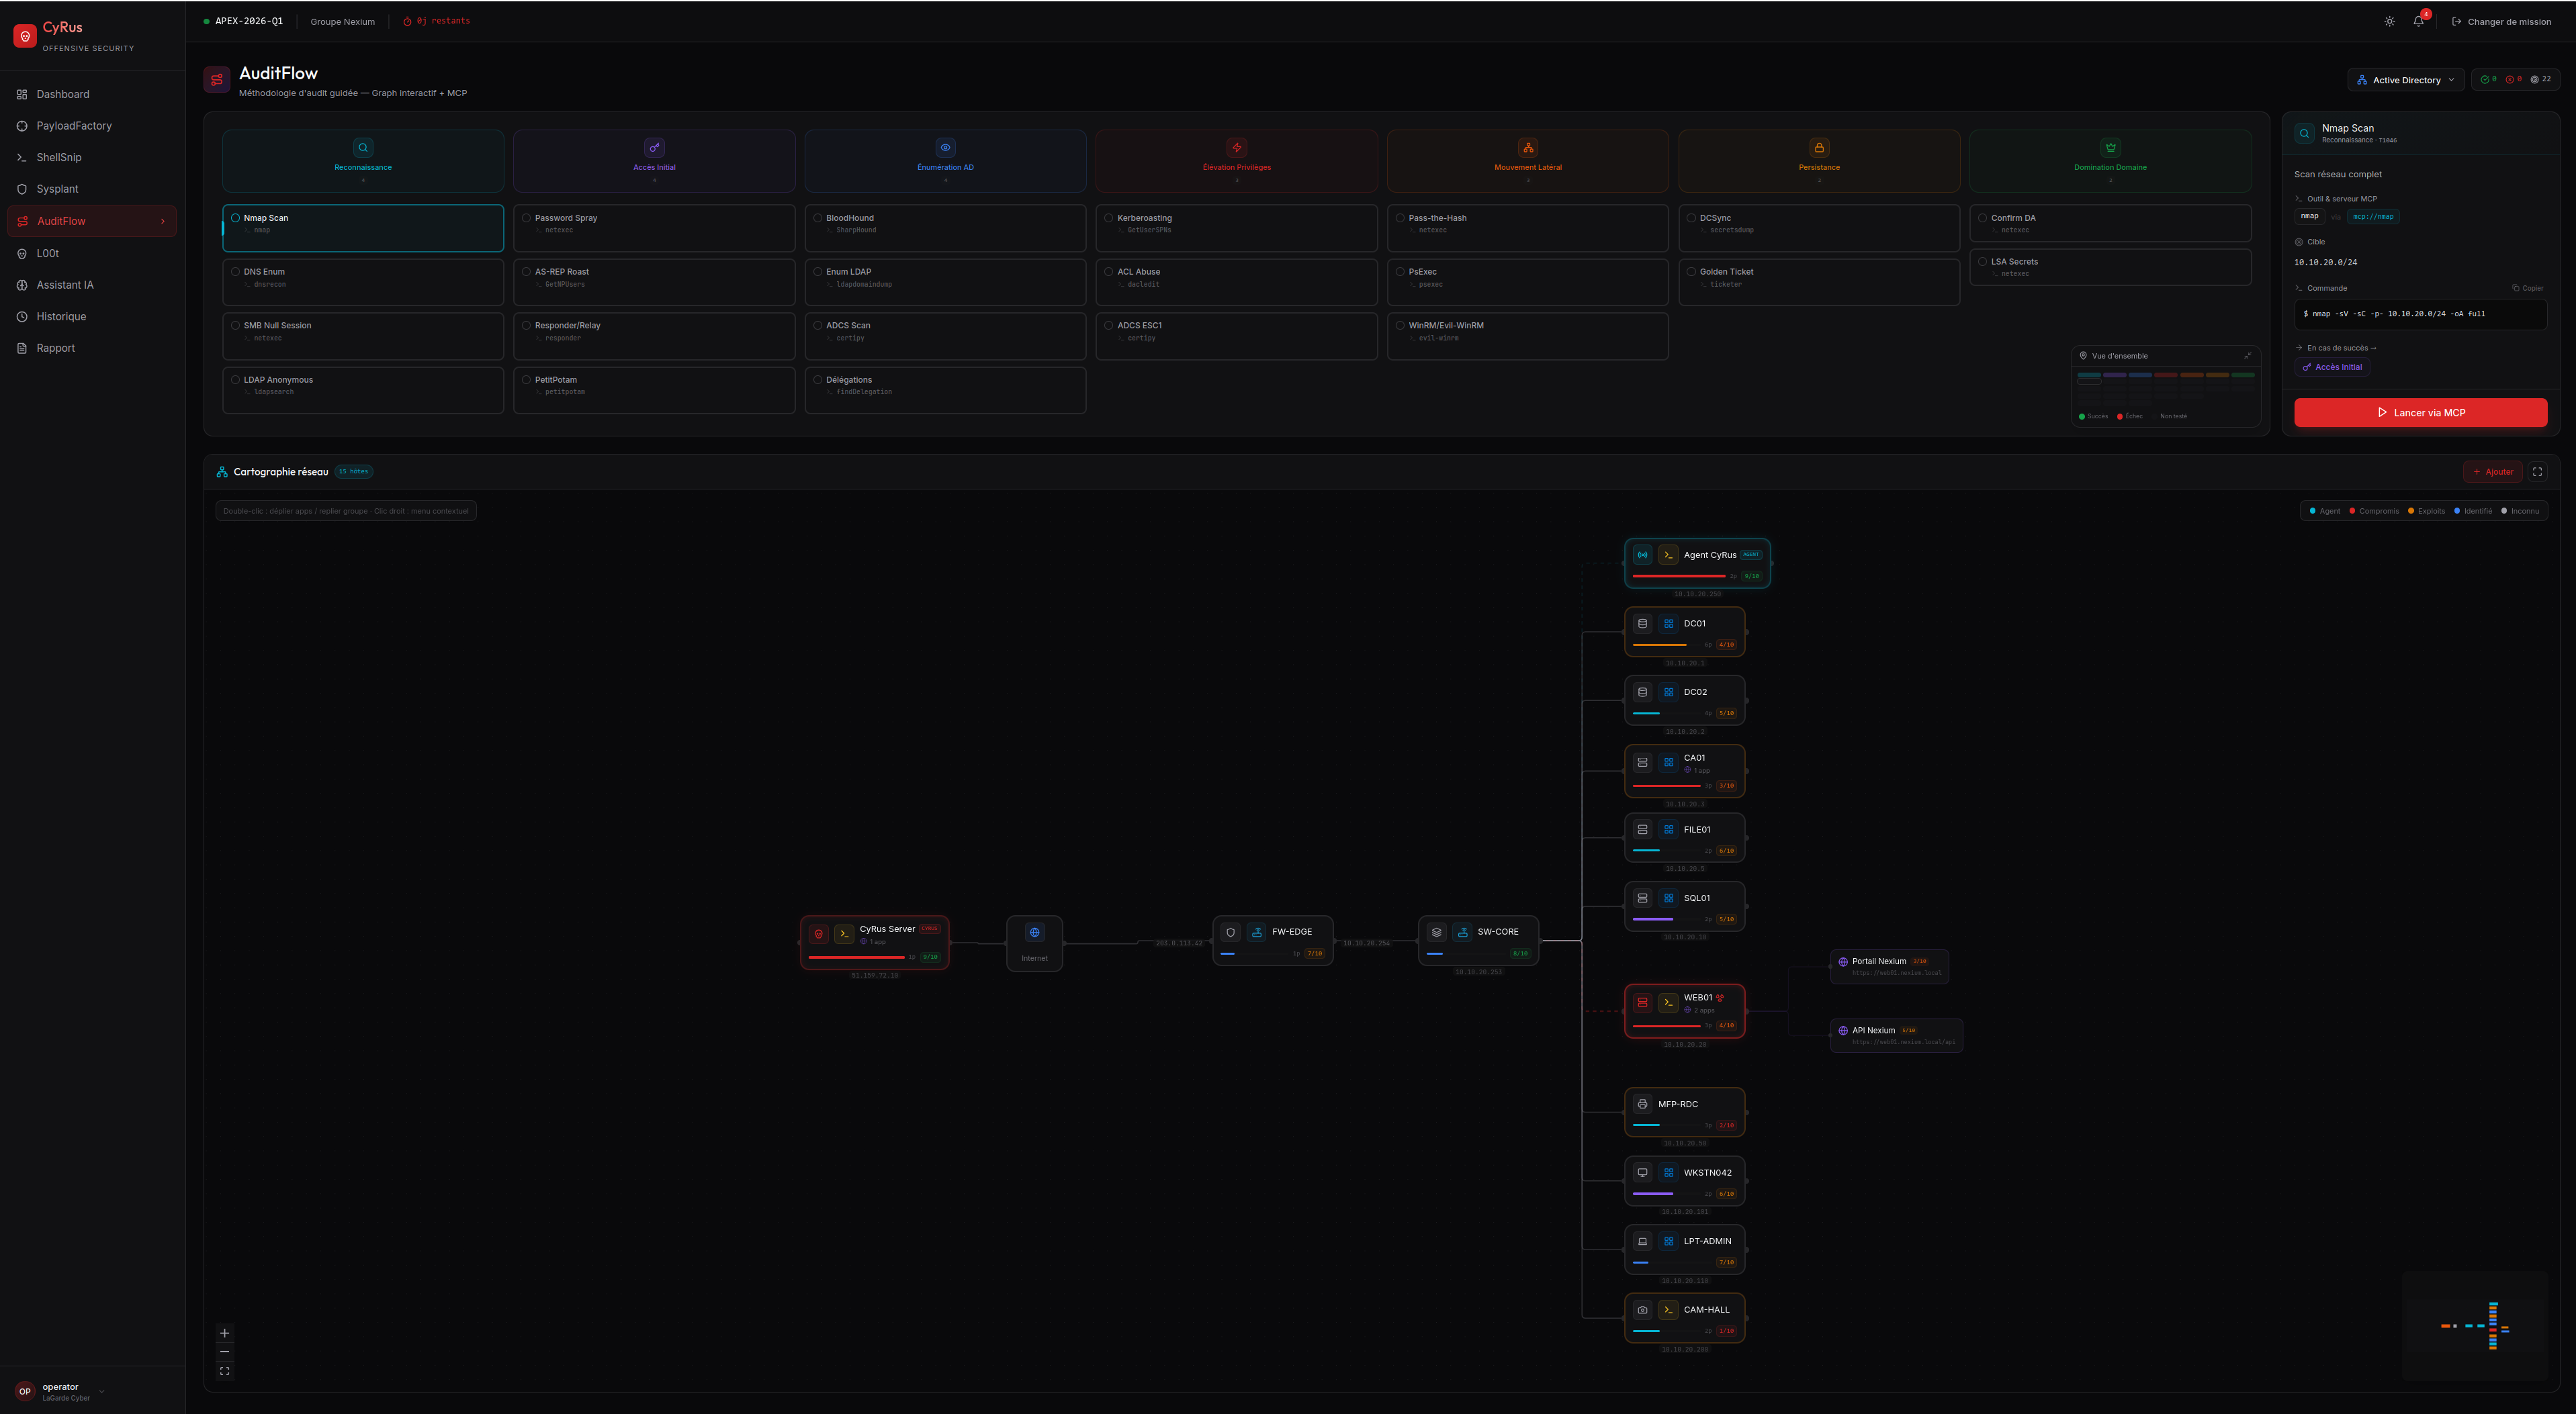Mark the Golden Ticket step circle
Viewport: 2576px width, 1414px height.
pyautogui.click(x=1691, y=272)
